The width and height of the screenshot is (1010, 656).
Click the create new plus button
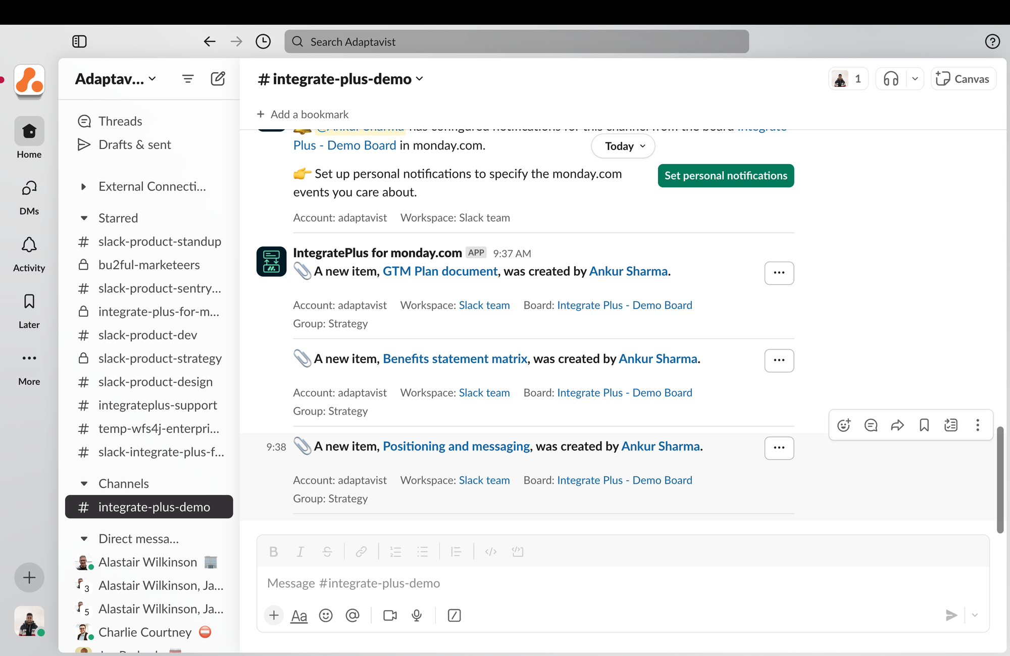(29, 577)
